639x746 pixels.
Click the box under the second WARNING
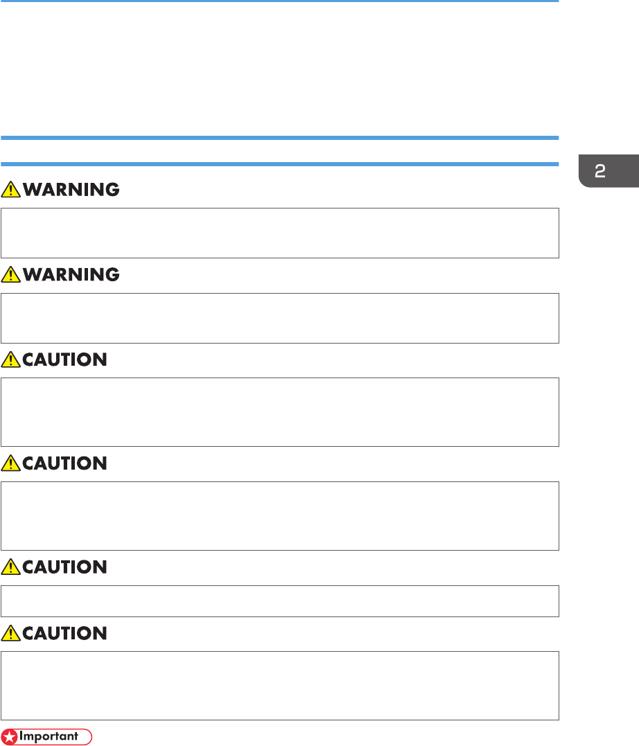coord(280,318)
